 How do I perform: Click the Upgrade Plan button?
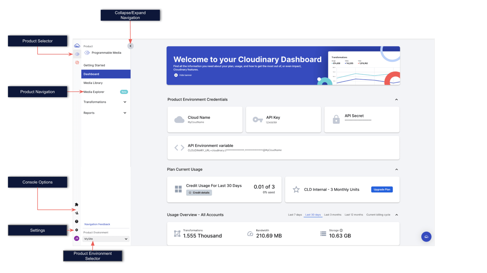click(x=382, y=189)
